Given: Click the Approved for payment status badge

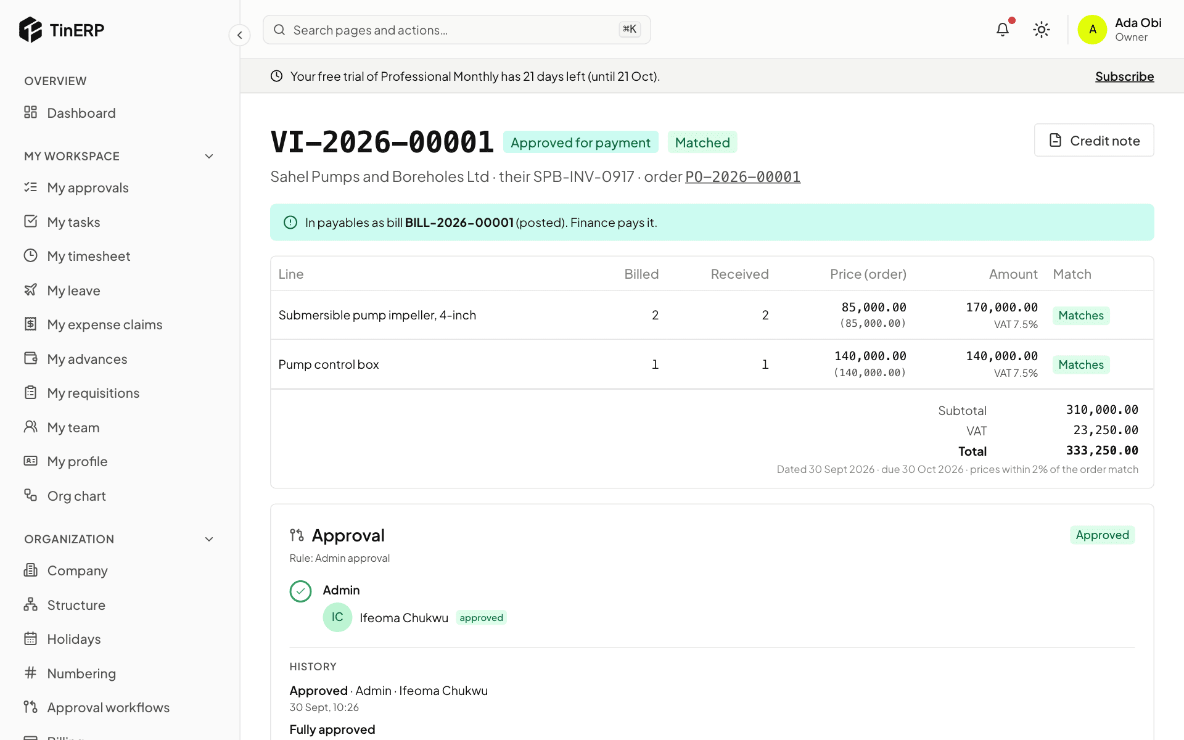Looking at the screenshot, I should pyautogui.click(x=580, y=142).
